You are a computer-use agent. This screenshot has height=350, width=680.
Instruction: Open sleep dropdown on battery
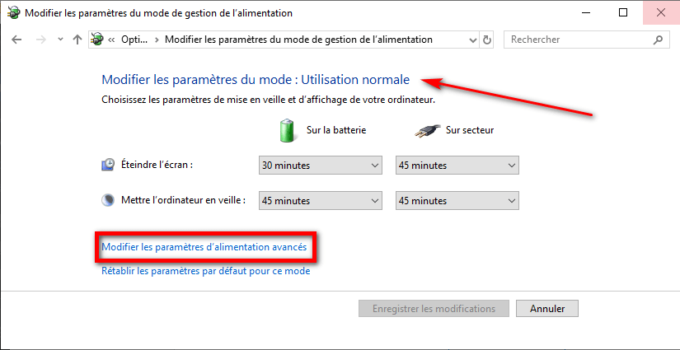(x=321, y=201)
